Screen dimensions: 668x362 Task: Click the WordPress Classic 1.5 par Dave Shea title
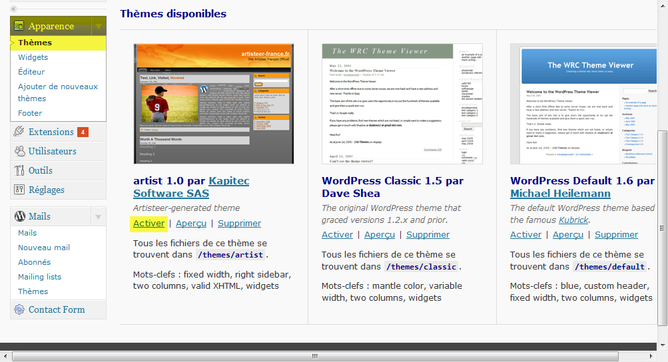pyautogui.click(x=392, y=187)
